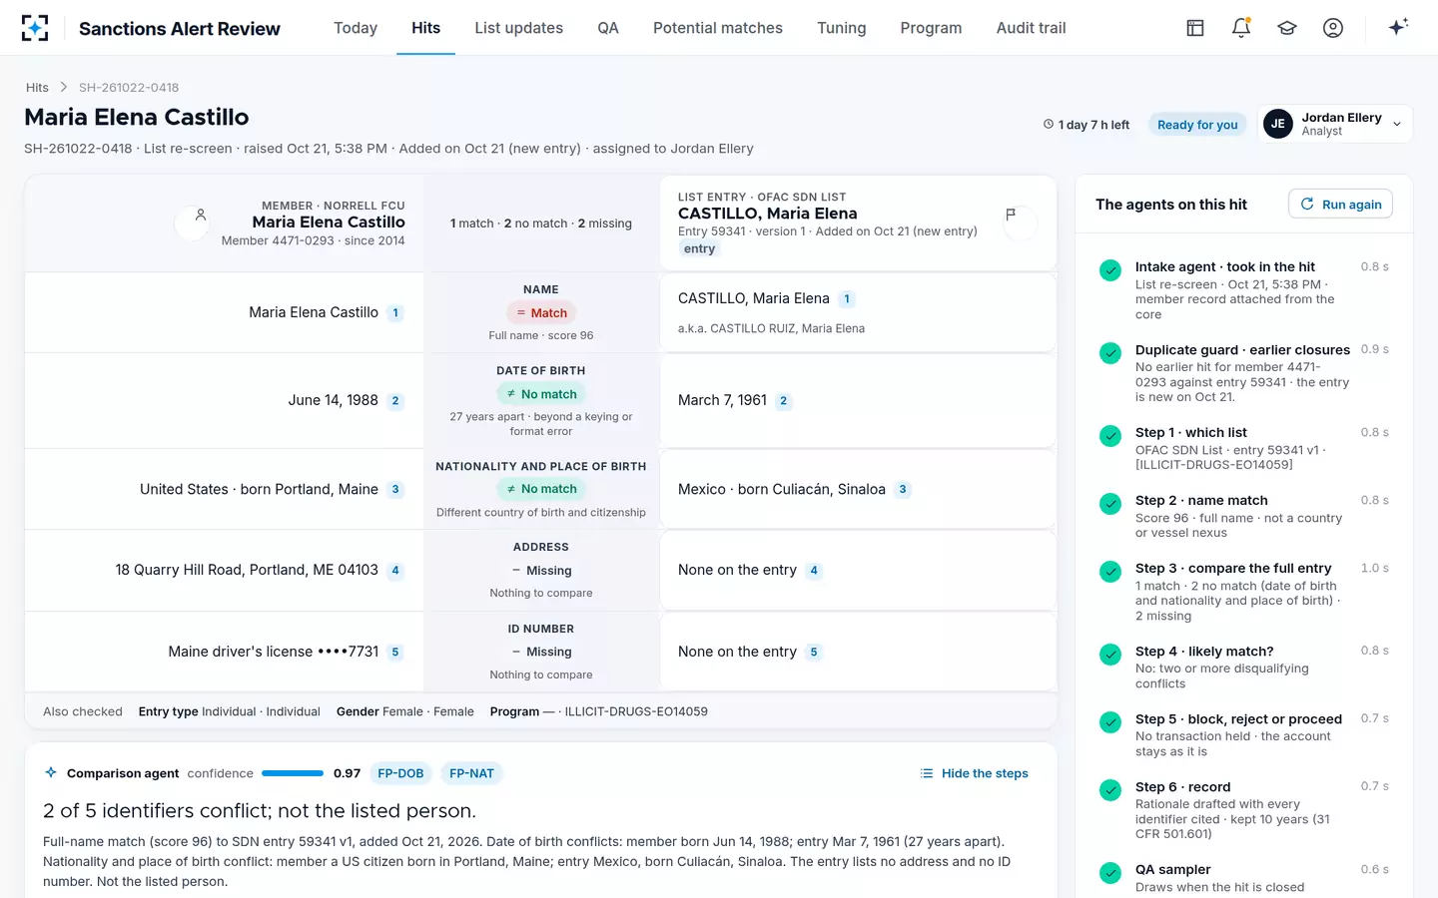Click the date of birth No match pill

pos(541,394)
